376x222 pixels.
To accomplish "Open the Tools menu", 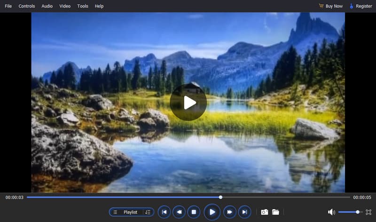I will click(83, 6).
